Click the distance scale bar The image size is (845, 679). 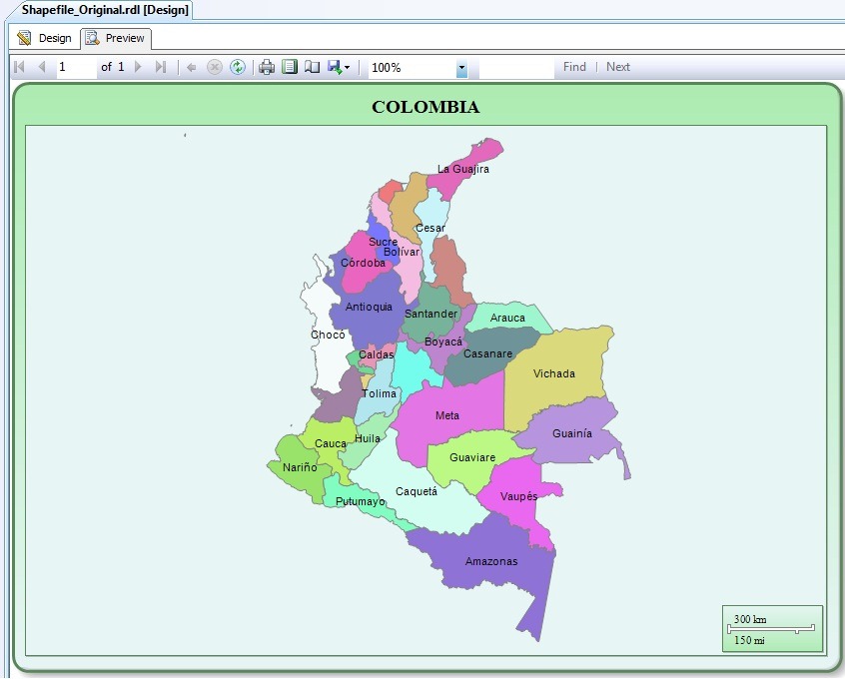(x=771, y=629)
